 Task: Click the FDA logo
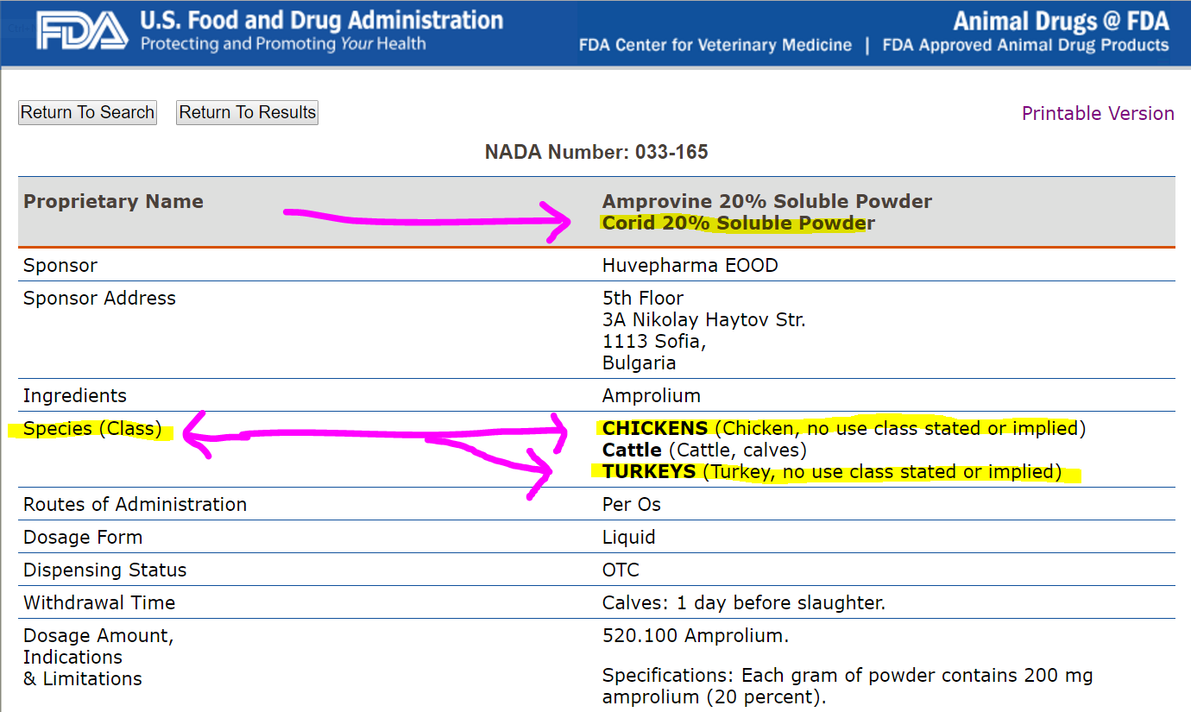82,31
